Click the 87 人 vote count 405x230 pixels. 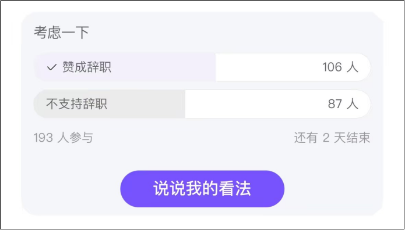[x=343, y=105]
